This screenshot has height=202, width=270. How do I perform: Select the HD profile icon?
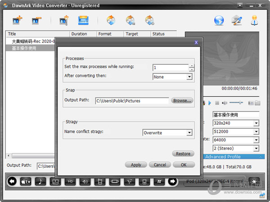[70, 181]
